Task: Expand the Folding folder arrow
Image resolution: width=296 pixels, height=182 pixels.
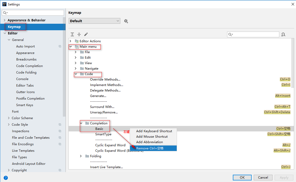Action: pyautogui.click(x=81, y=156)
